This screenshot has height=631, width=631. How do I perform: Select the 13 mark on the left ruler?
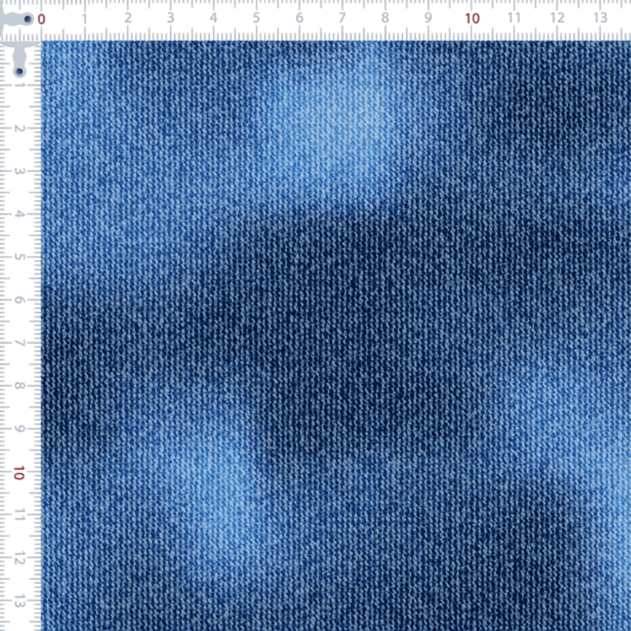20,601
